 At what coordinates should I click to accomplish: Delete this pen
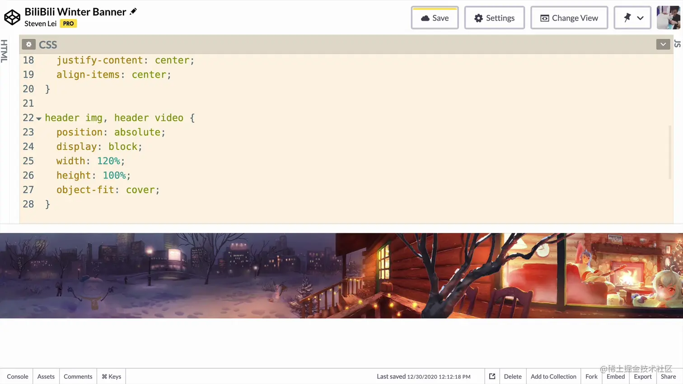[513, 376]
